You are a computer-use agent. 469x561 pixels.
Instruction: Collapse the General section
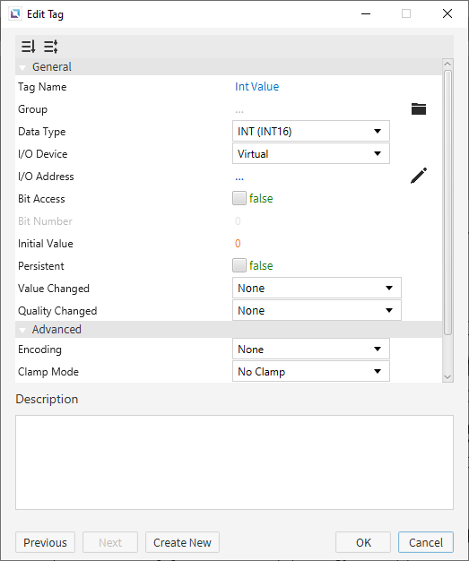point(22,67)
